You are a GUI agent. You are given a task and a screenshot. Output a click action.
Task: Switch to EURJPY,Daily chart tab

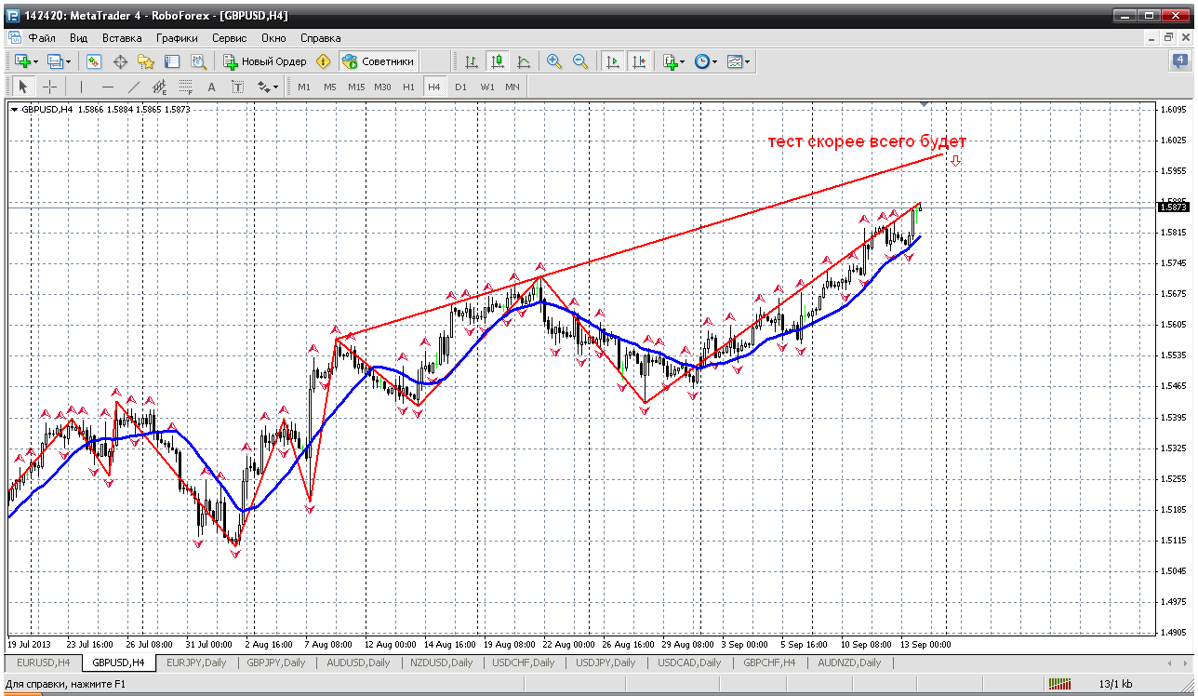point(195,663)
